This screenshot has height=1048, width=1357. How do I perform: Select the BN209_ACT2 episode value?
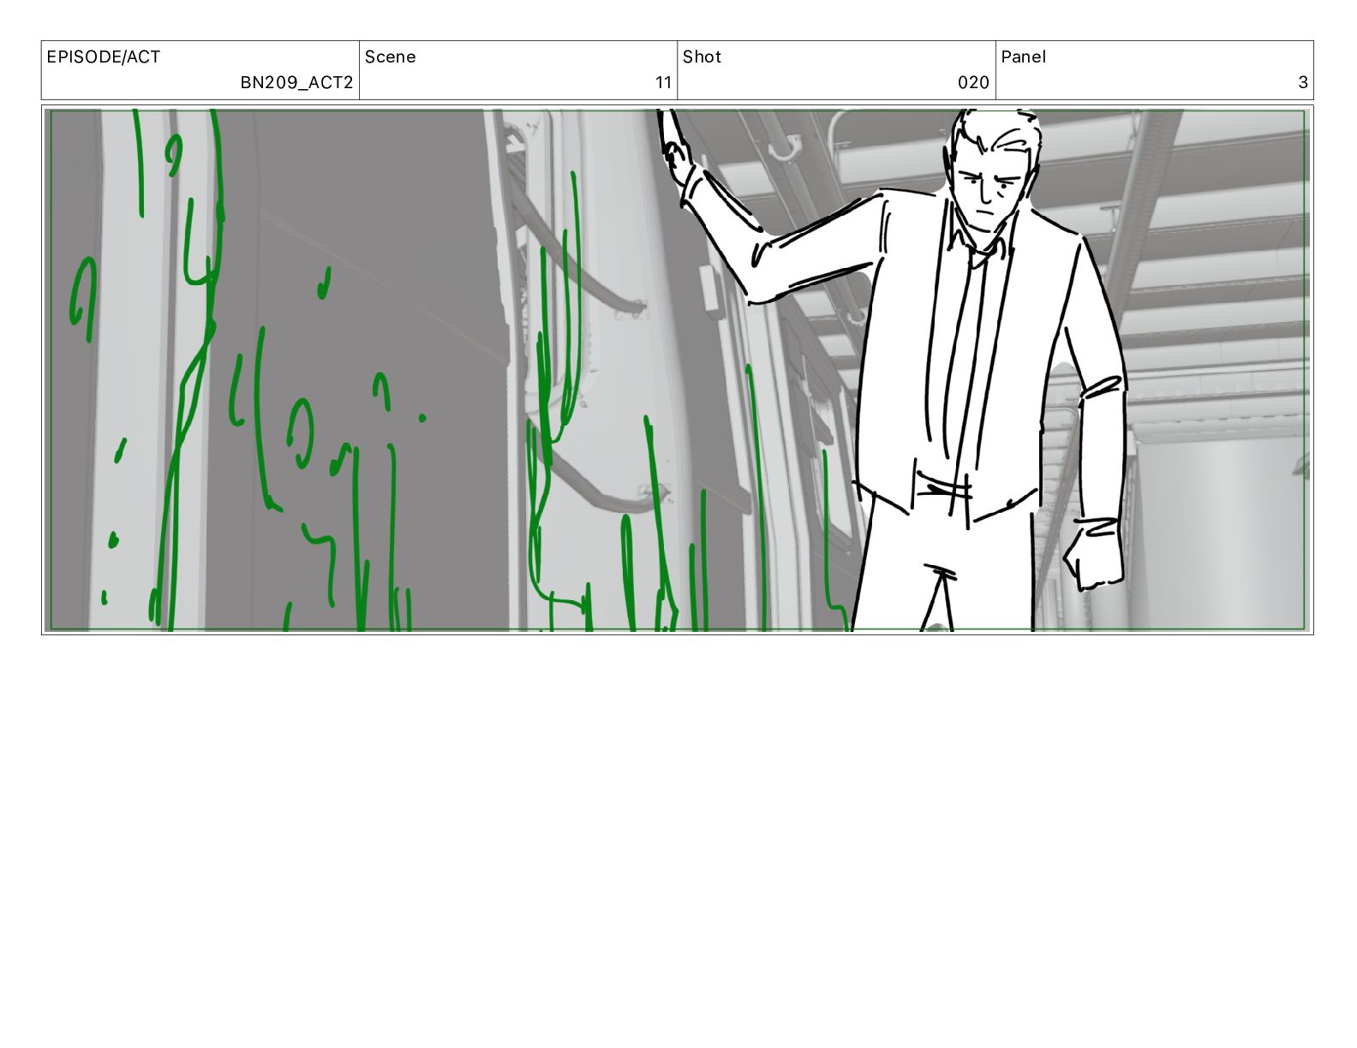[296, 83]
